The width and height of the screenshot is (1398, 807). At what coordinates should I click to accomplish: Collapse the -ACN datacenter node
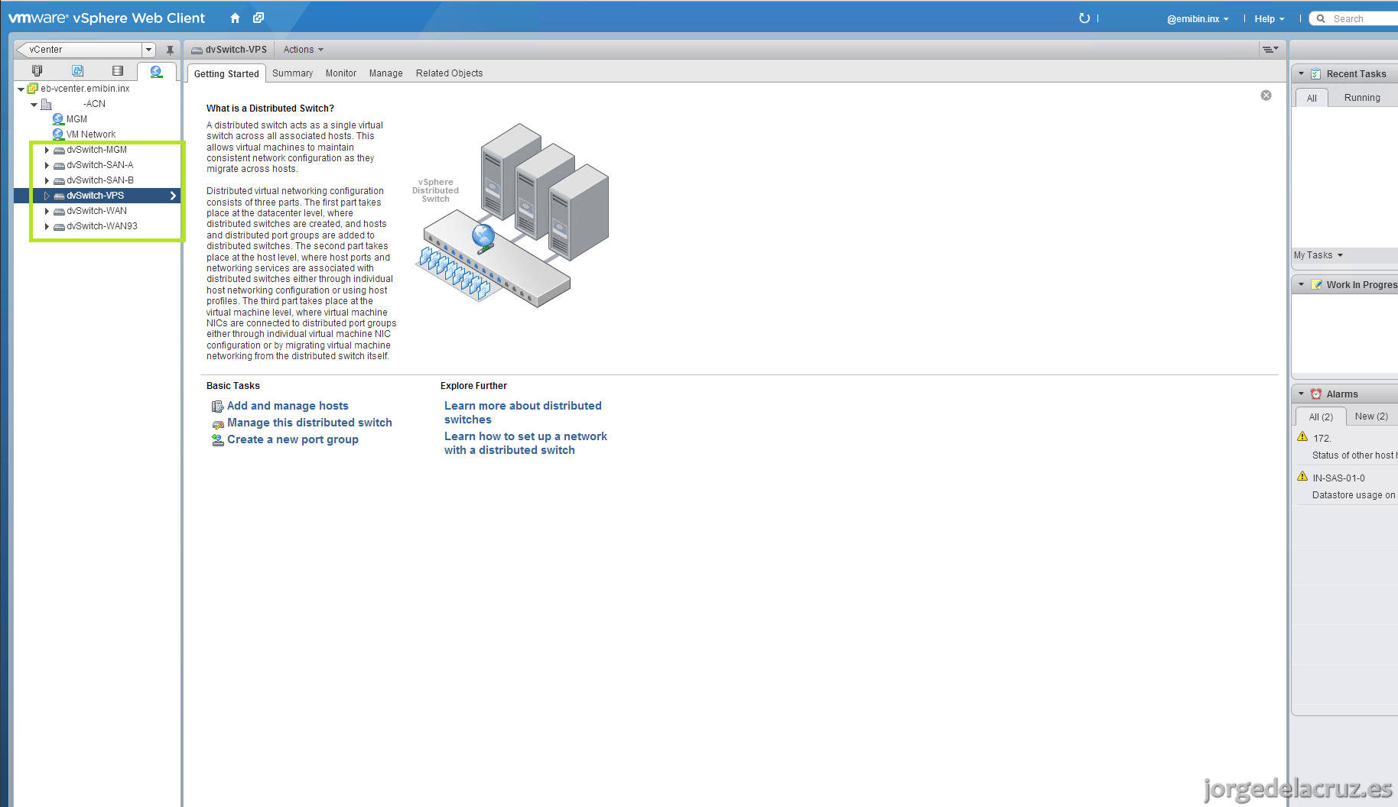tap(34, 105)
